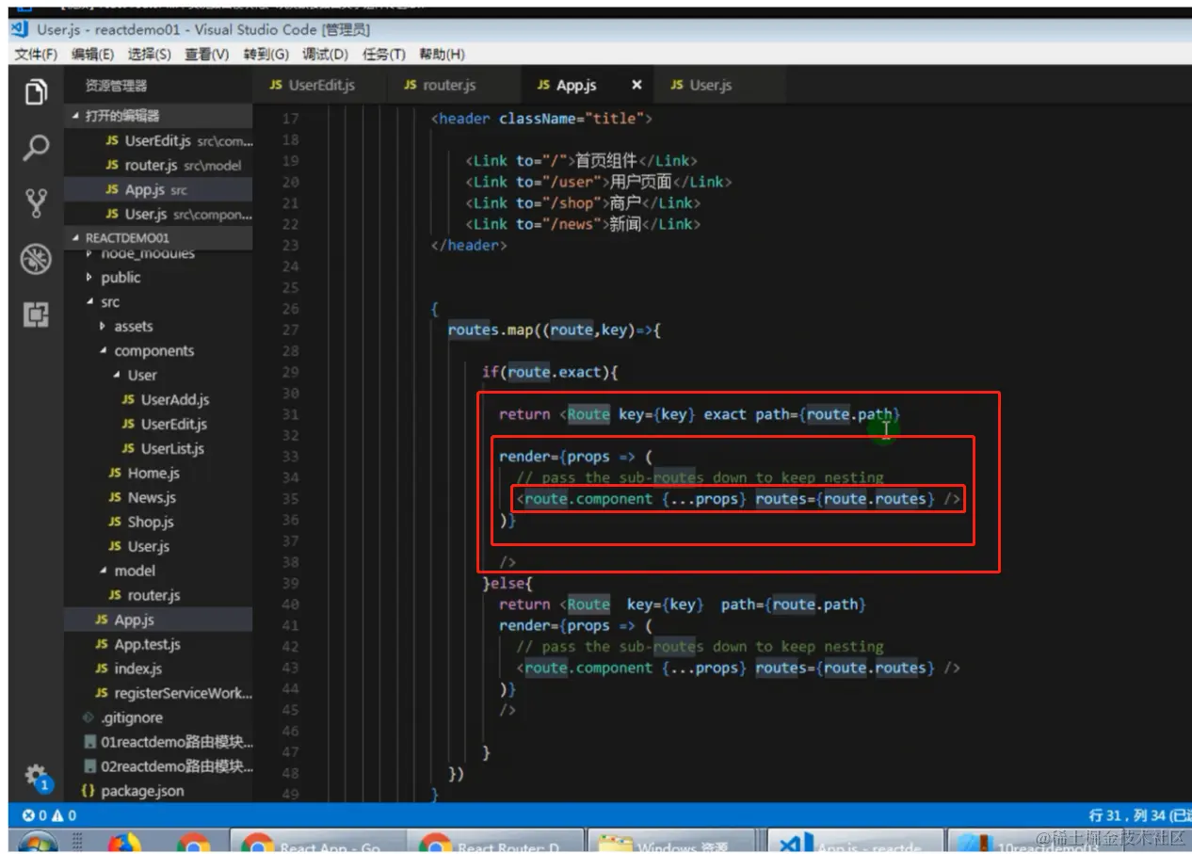Open the 调试(D) menu
This screenshot has height=854, width=1192.
coord(325,55)
